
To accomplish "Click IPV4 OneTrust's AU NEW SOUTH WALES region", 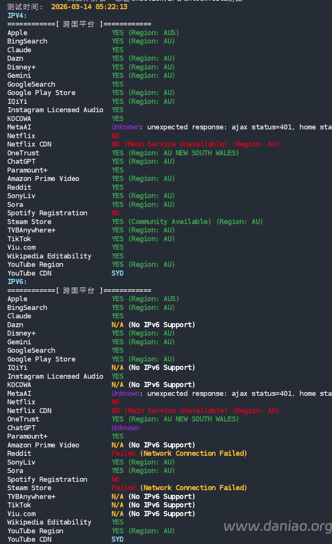I will 201,153.
